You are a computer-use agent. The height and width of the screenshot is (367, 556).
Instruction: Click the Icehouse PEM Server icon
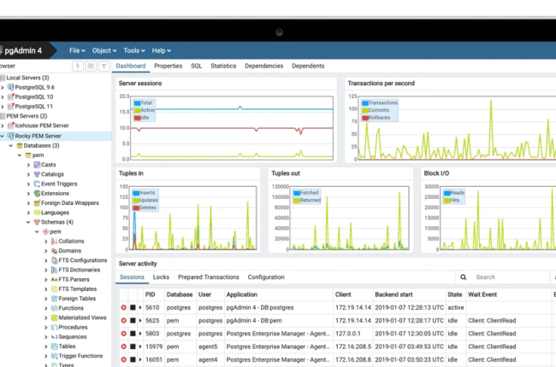(10, 125)
